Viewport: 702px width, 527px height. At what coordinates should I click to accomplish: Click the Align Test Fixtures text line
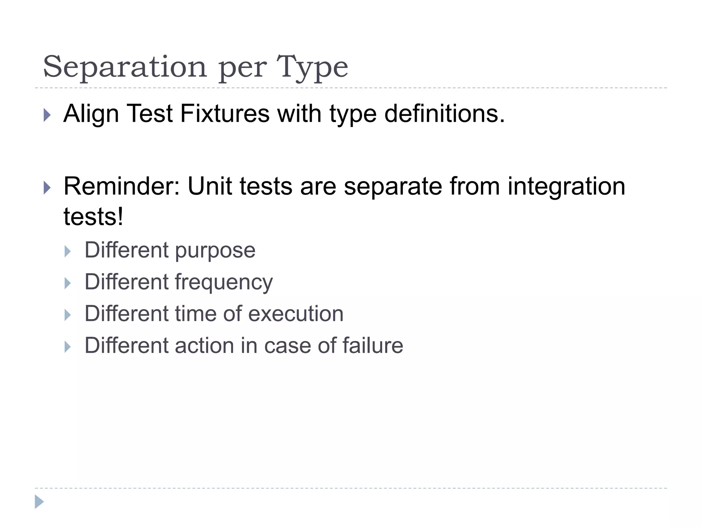click(284, 114)
